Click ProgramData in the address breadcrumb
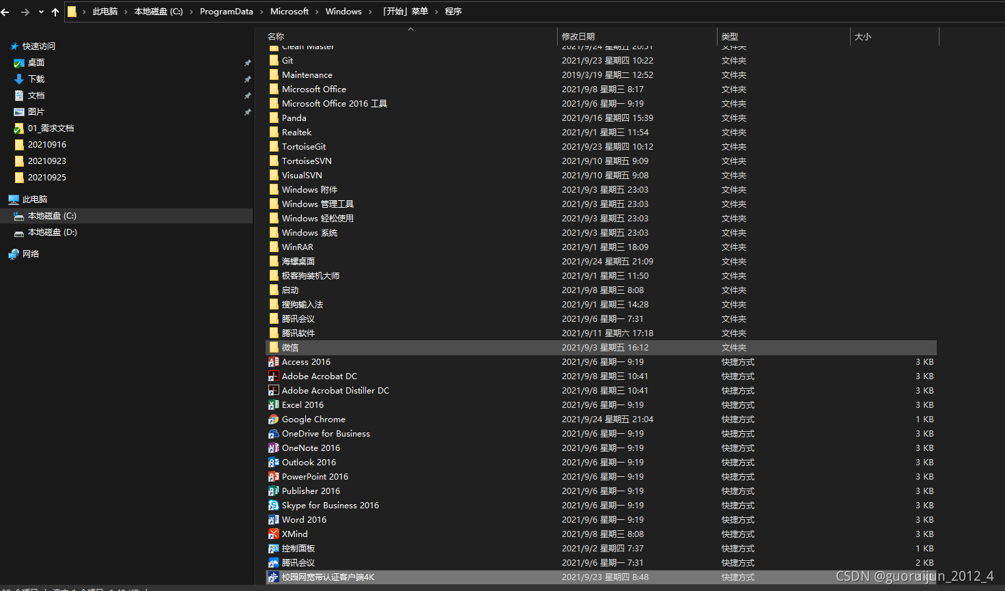Image resolution: width=1005 pixels, height=591 pixels. [227, 12]
